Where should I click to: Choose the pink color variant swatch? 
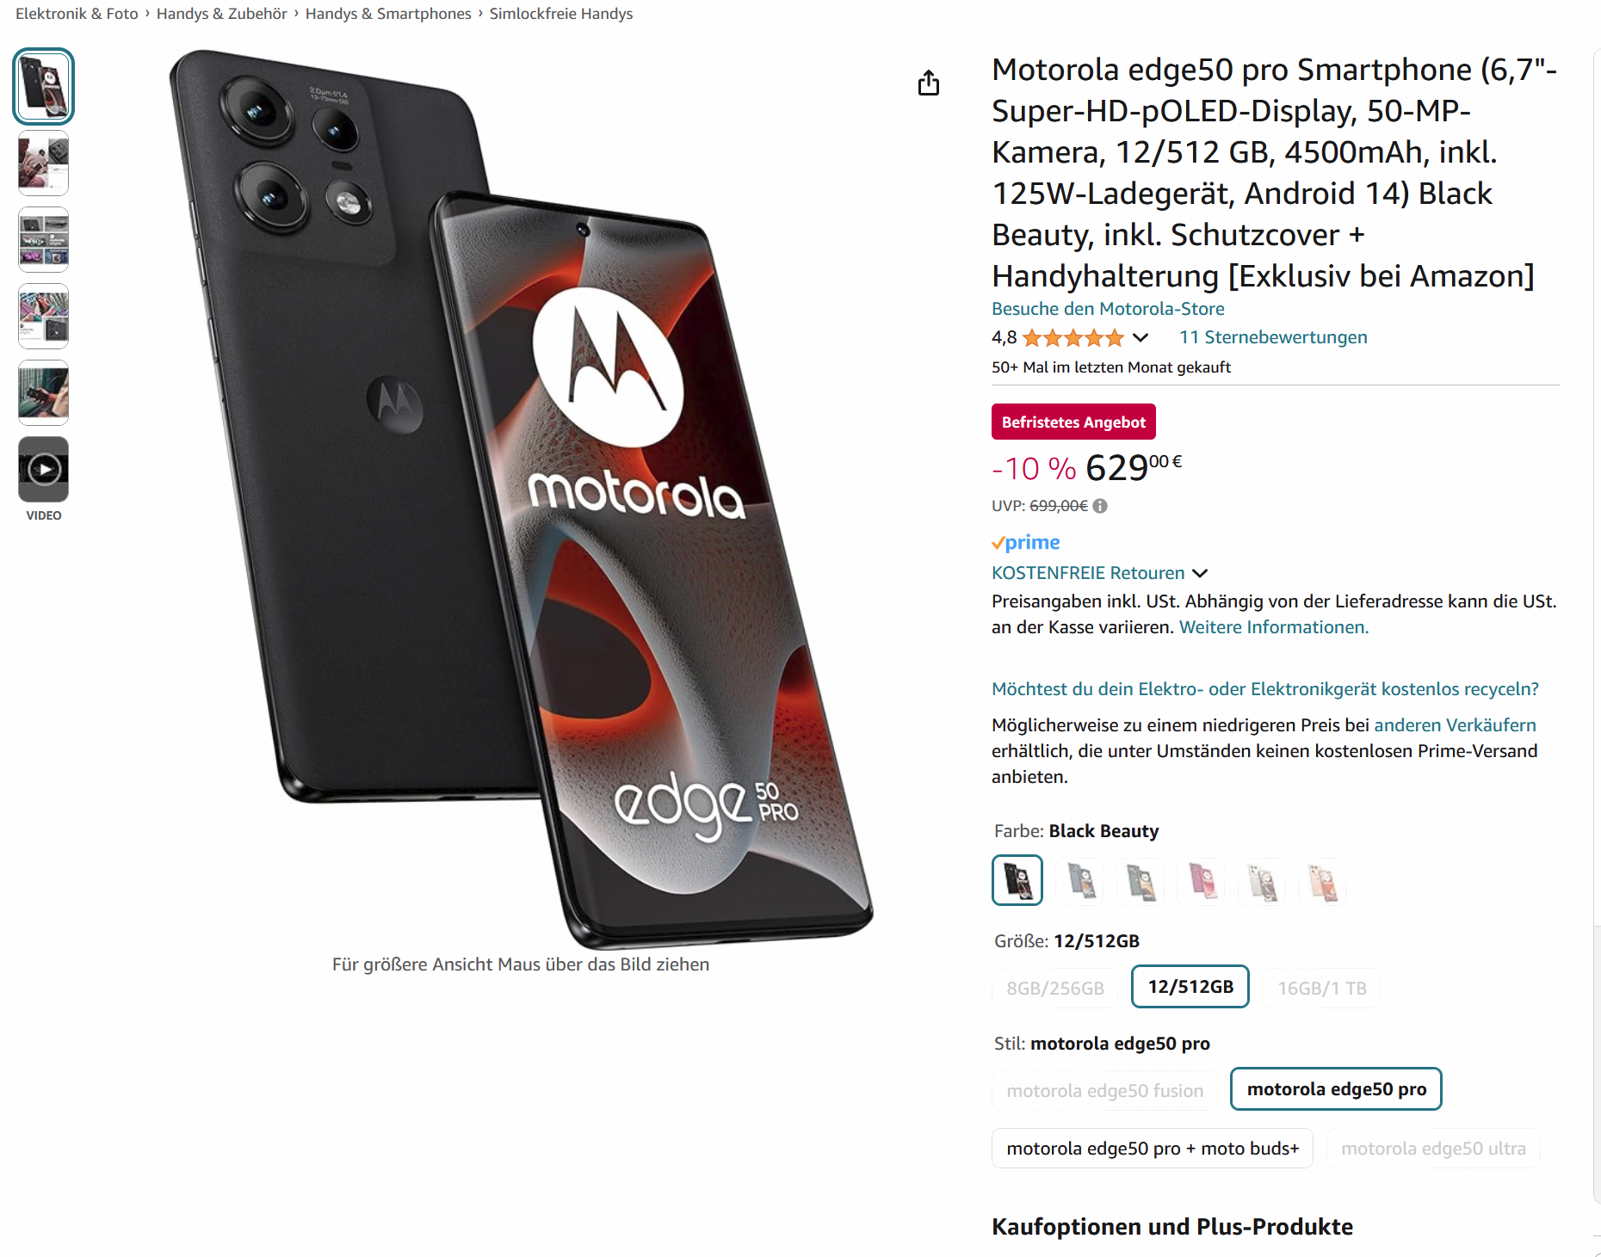point(1202,881)
